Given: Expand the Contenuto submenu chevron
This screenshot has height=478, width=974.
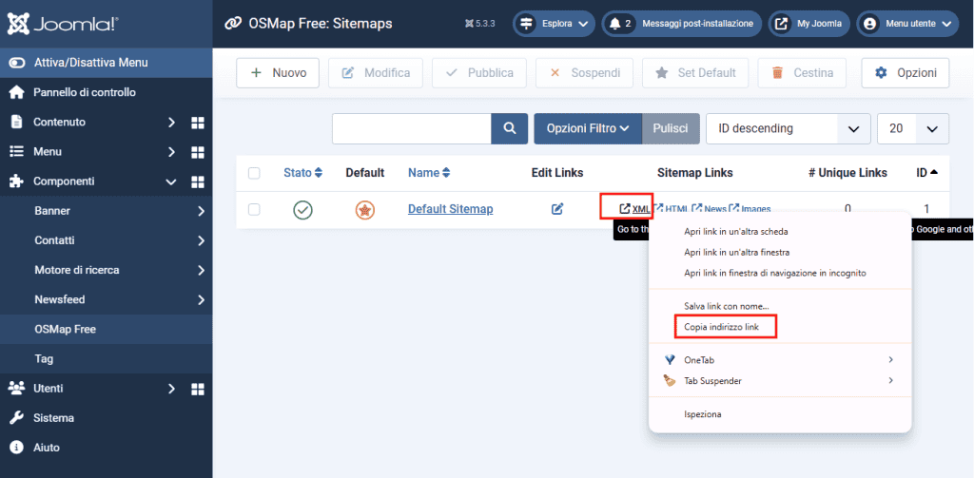Looking at the screenshot, I should pyautogui.click(x=172, y=123).
